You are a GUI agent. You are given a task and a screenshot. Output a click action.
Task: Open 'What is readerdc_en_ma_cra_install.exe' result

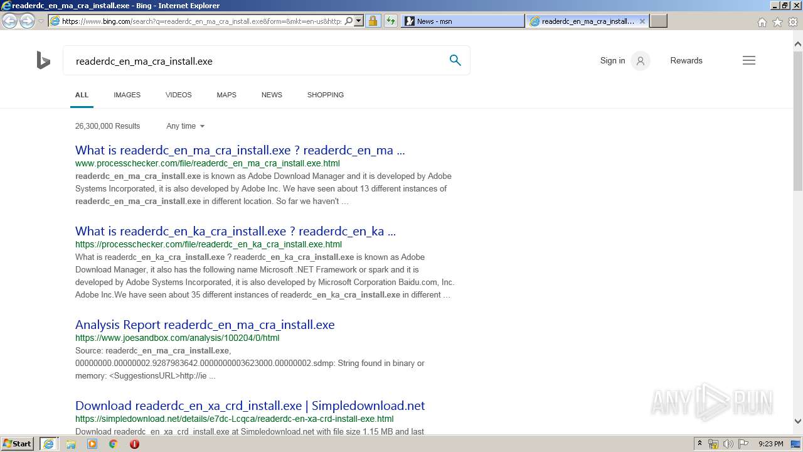240,150
